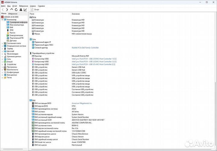Open Датчики sensor icon item
Image resolution: width=217 pixels, height=151 pixels.
8,41
